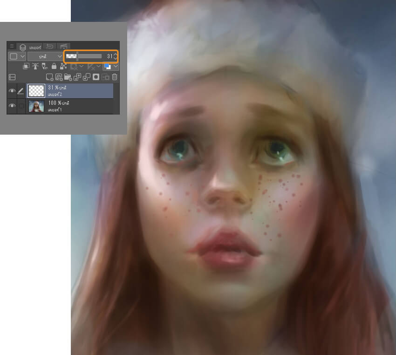Screen dimensions: 396x355
Task: Click the clip to layer below icon
Action: coord(26,67)
